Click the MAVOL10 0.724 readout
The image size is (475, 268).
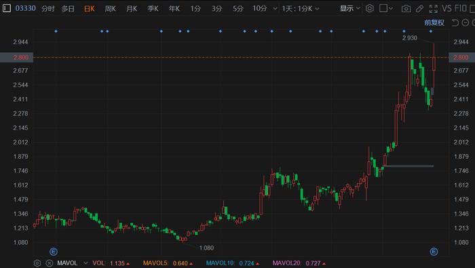tap(233, 263)
